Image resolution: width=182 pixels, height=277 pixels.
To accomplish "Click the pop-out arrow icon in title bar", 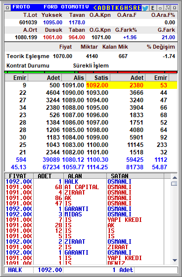I will (x=167, y=8).
